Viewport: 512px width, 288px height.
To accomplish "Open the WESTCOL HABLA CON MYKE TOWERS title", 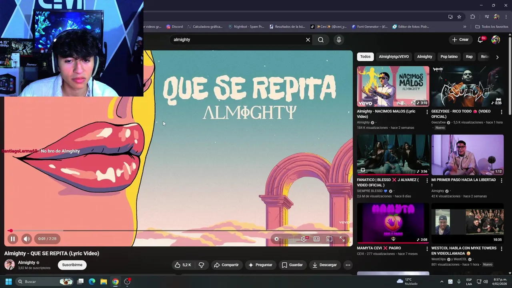I will click(x=464, y=251).
